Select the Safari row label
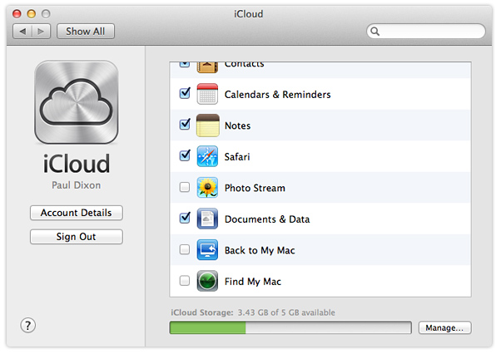 (237, 156)
